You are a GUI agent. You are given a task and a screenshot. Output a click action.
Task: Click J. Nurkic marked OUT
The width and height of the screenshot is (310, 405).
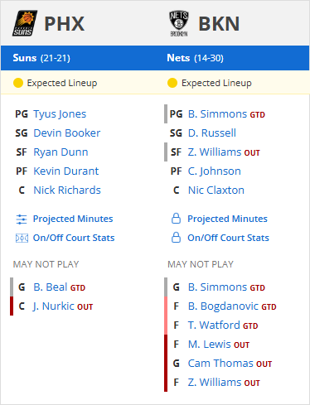point(53,306)
